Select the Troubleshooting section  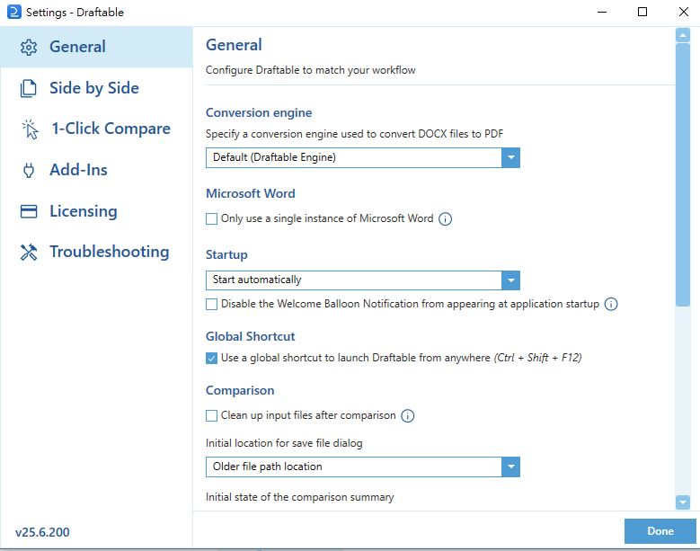point(96,253)
